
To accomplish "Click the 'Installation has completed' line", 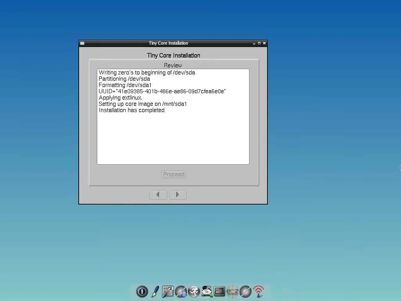I will click(x=132, y=110).
